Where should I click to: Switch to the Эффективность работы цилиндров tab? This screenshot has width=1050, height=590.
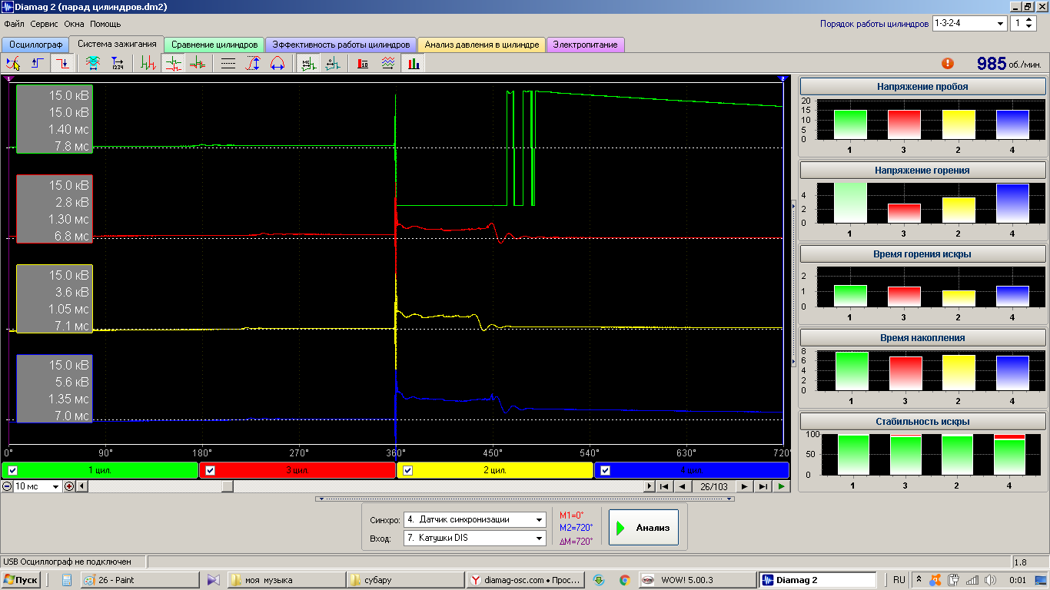pyautogui.click(x=341, y=45)
